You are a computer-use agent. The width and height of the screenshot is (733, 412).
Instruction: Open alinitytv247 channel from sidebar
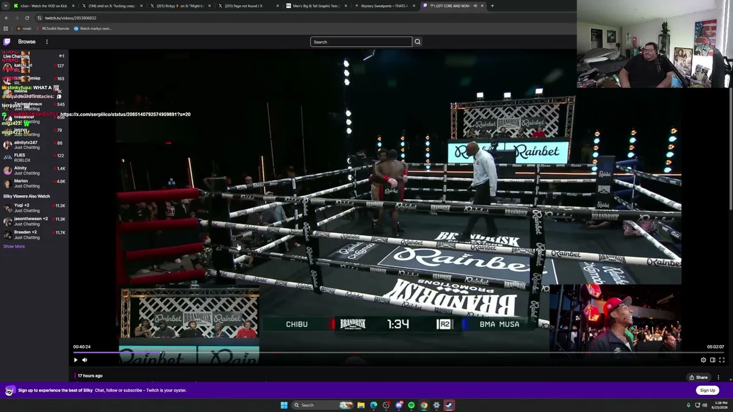(34, 145)
